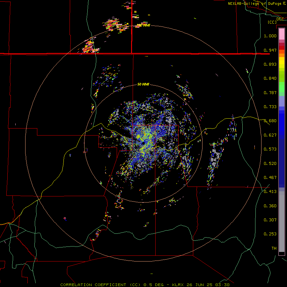
Task: Click the 0.893 legend value
Action: pos(270,64)
